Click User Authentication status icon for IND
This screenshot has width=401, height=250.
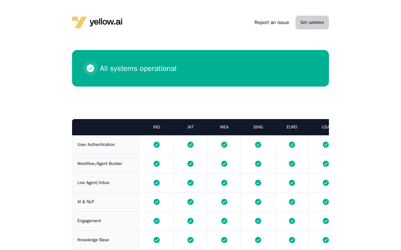coord(157,145)
